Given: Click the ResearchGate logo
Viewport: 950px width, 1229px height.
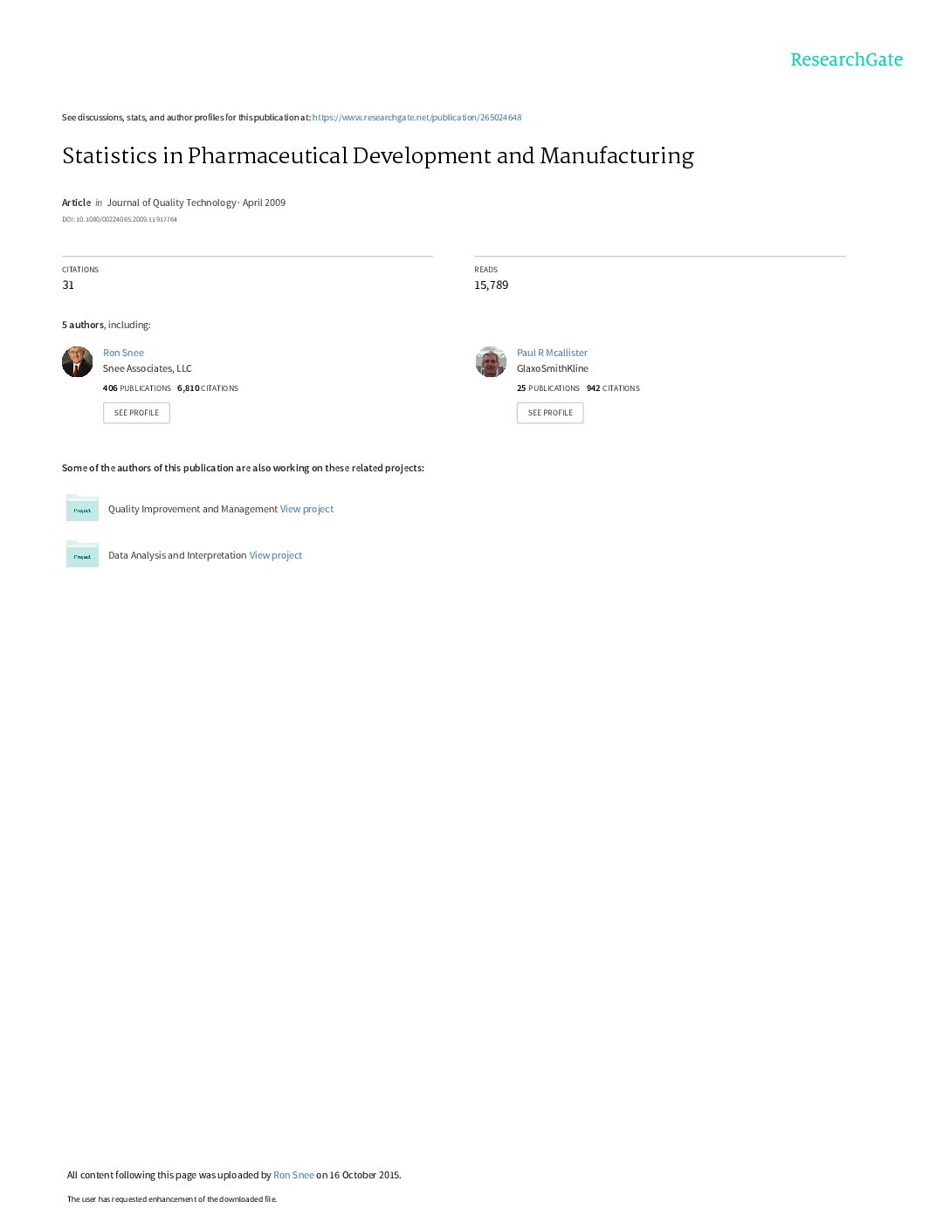Looking at the screenshot, I should 846,59.
